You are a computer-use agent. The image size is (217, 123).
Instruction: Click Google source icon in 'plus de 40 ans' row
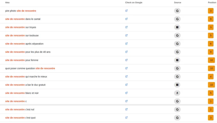pos(177,52)
